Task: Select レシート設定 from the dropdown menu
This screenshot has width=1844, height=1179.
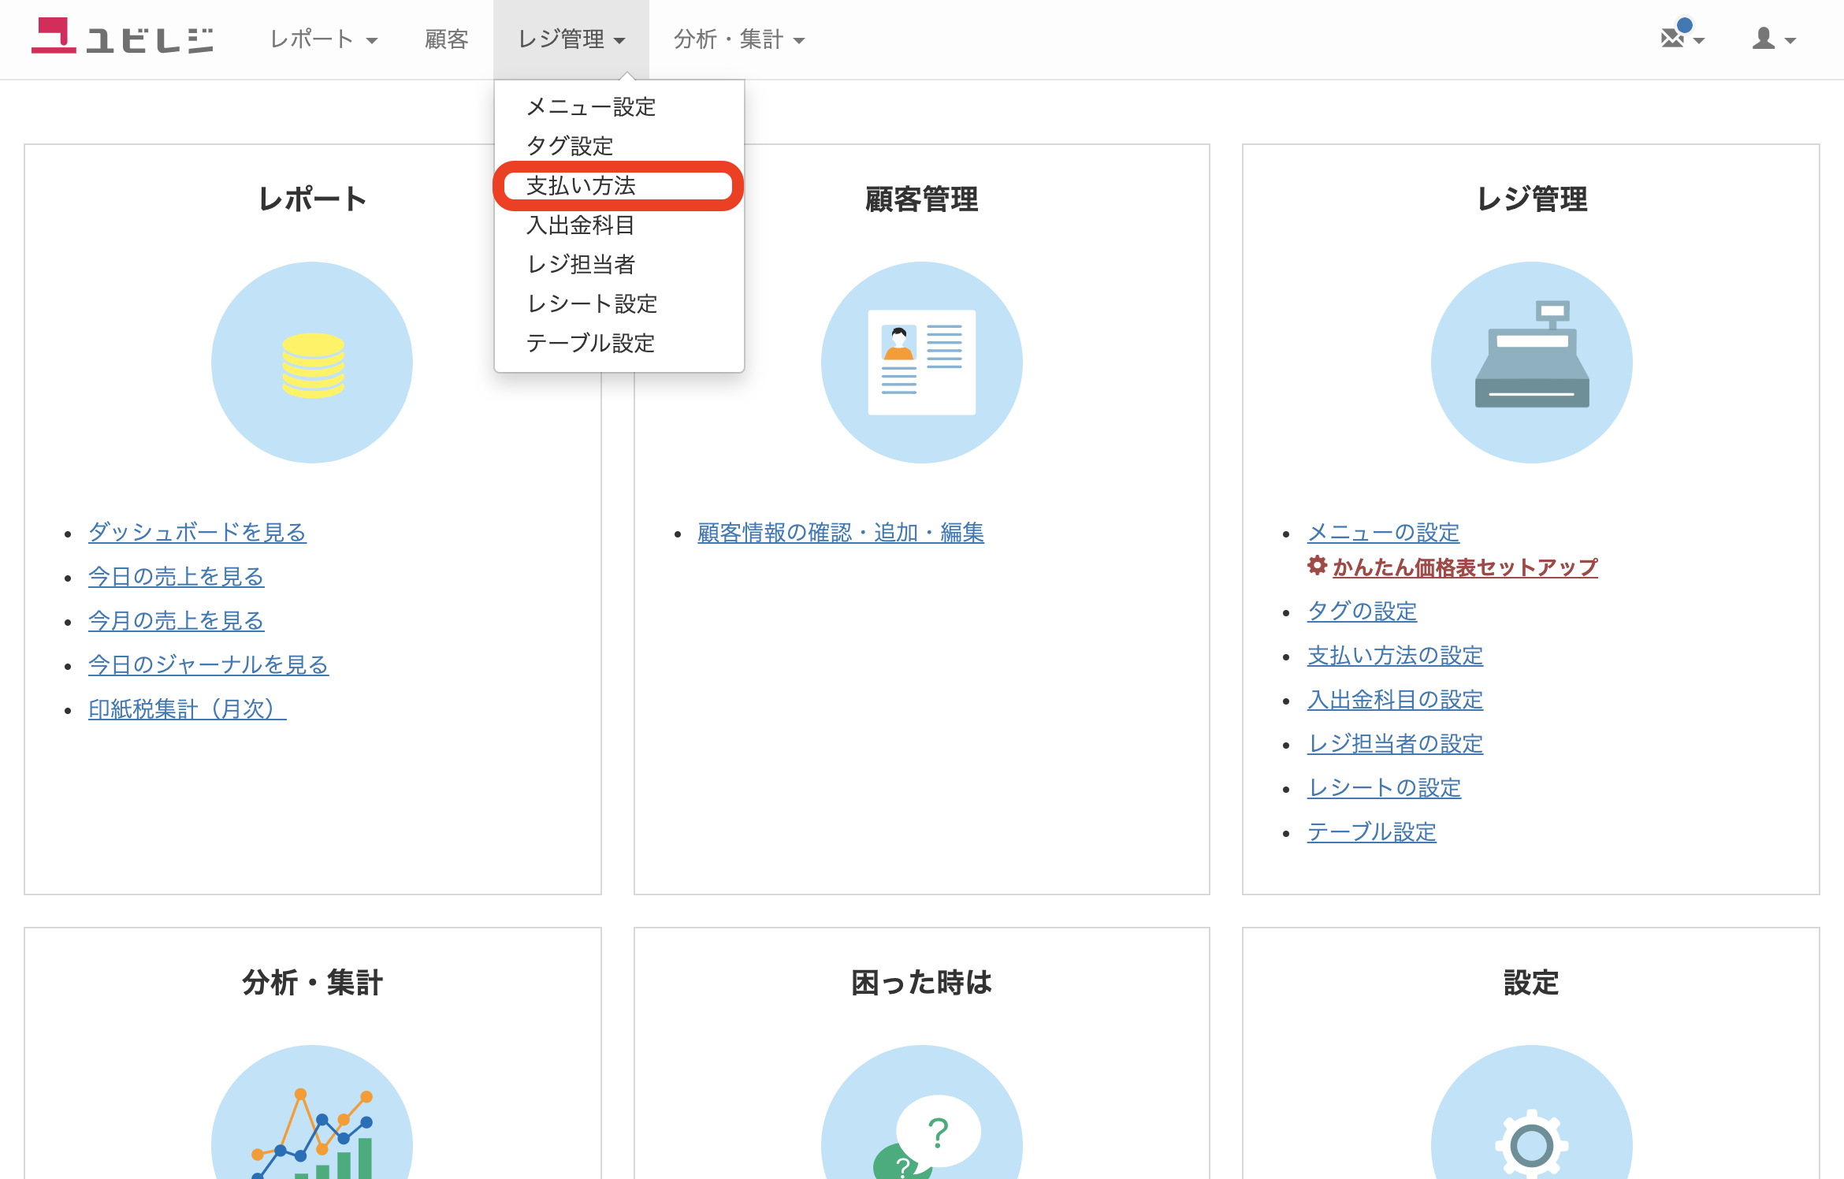Action: coord(619,304)
